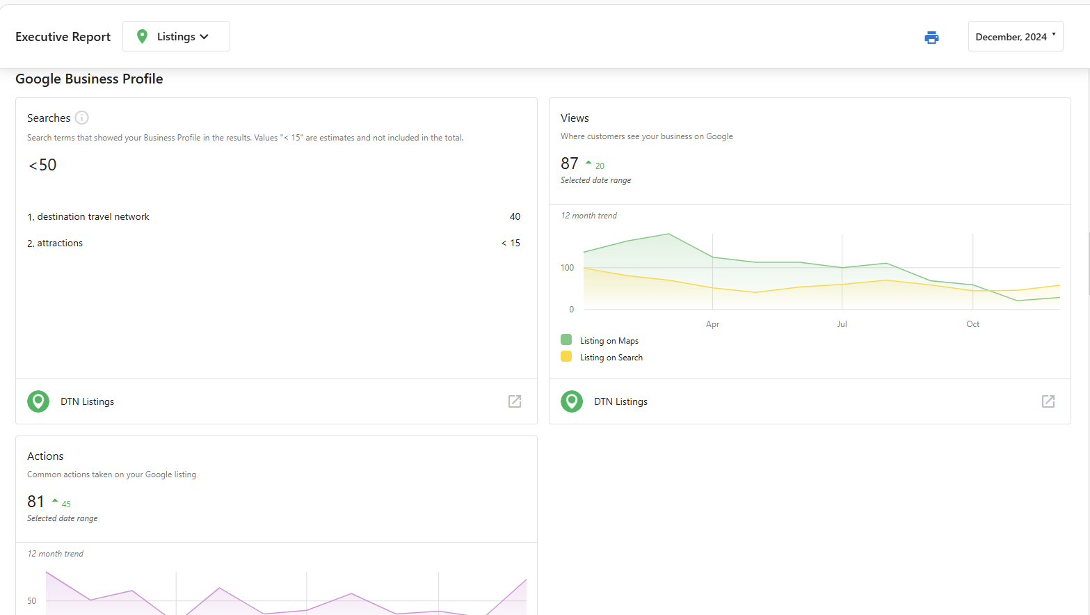Click DTN Listings text in Views card
This screenshot has width=1090, height=615.
[x=620, y=401]
